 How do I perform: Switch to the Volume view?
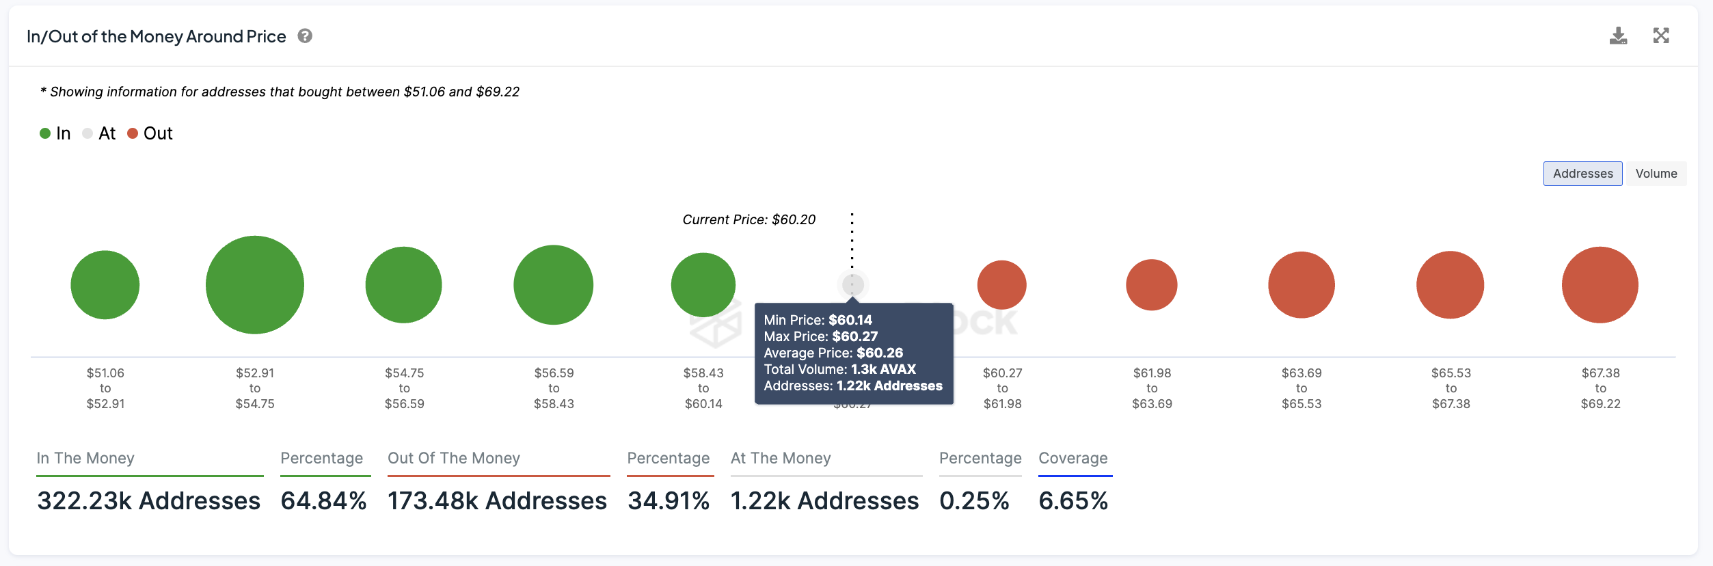(1656, 174)
